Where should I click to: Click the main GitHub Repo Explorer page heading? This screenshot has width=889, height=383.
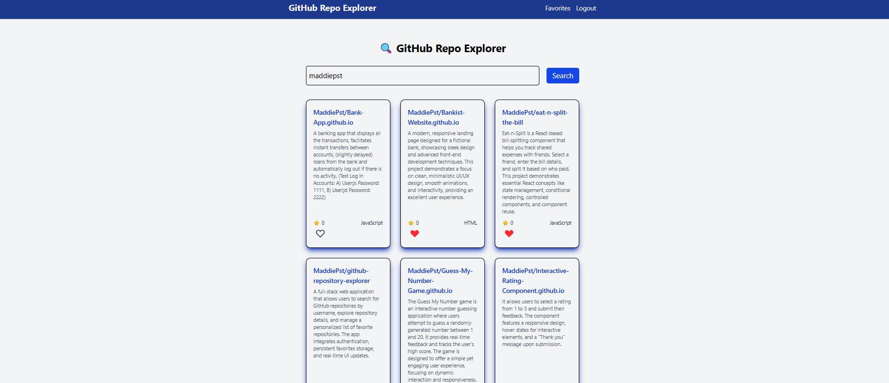(x=451, y=48)
